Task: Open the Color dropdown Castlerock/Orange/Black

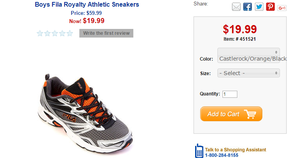Action: [x=249, y=56]
